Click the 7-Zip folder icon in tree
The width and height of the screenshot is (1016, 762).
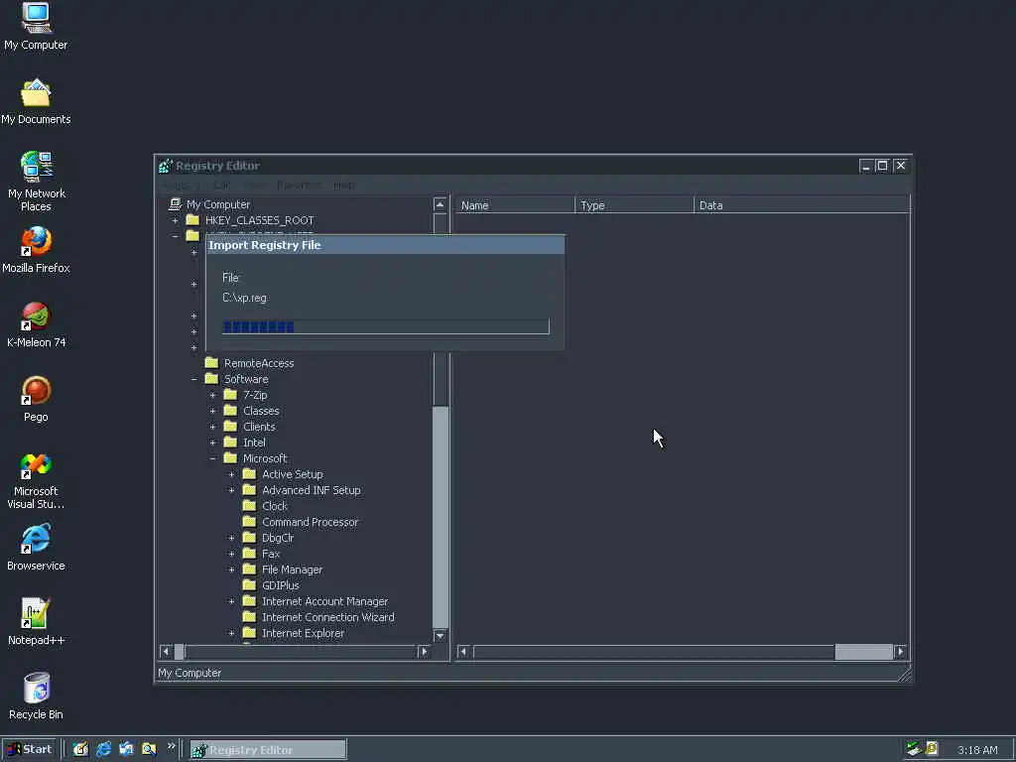tap(230, 395)
